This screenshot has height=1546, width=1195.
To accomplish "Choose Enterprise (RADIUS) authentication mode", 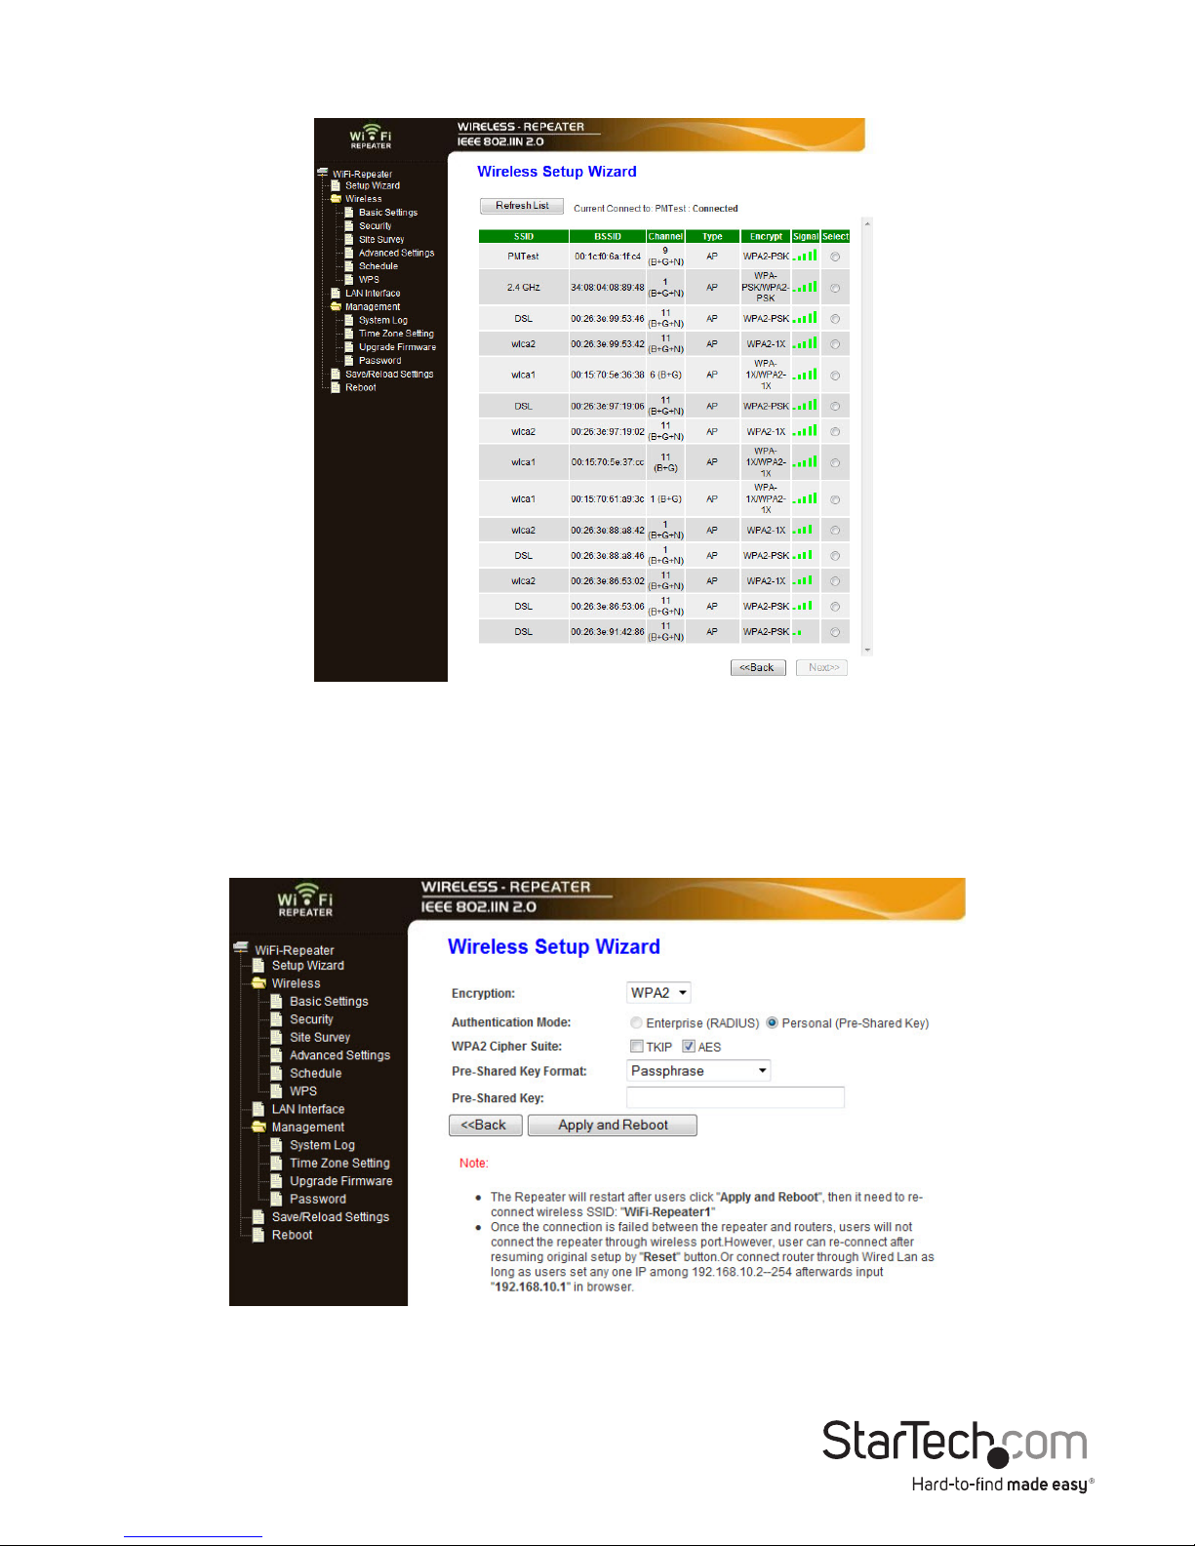I will 636,1023.
